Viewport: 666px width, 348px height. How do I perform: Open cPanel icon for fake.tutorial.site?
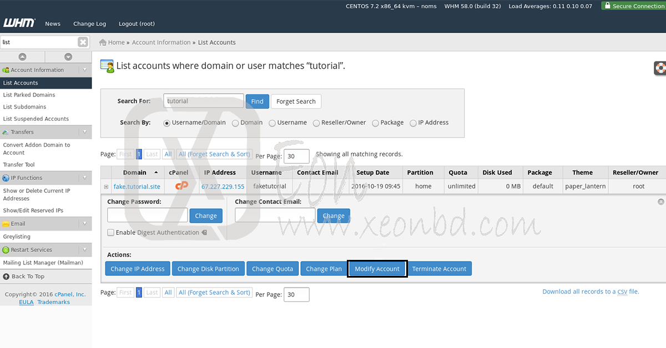coord(181,186)
